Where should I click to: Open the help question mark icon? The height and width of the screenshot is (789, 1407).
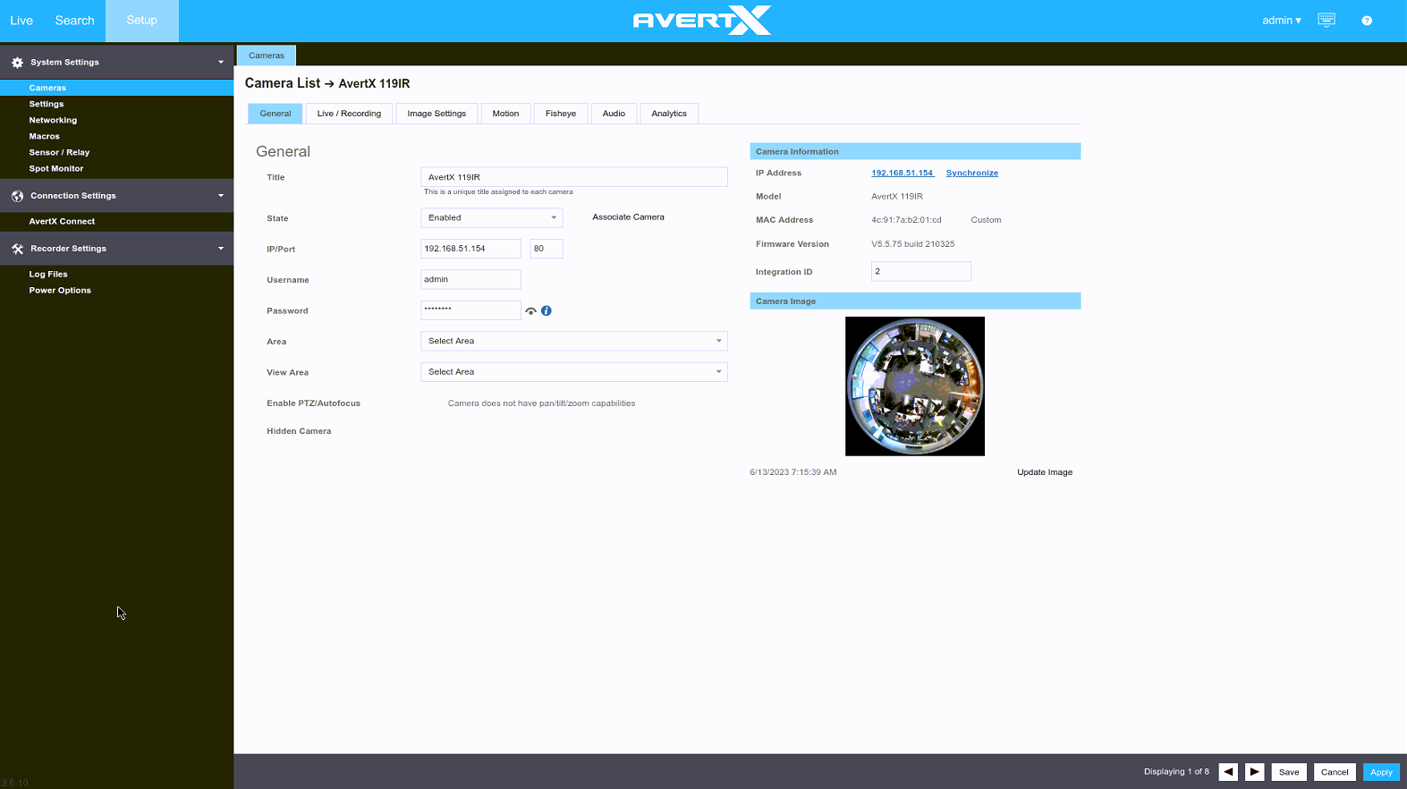point(1367,21)
